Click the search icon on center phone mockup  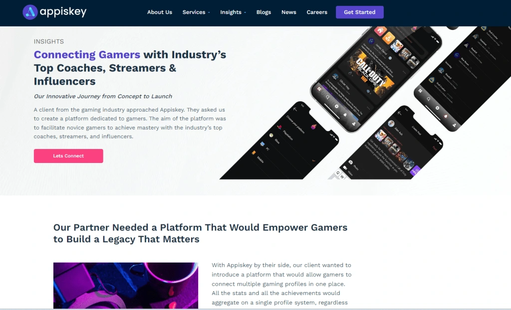coord(327,97)
